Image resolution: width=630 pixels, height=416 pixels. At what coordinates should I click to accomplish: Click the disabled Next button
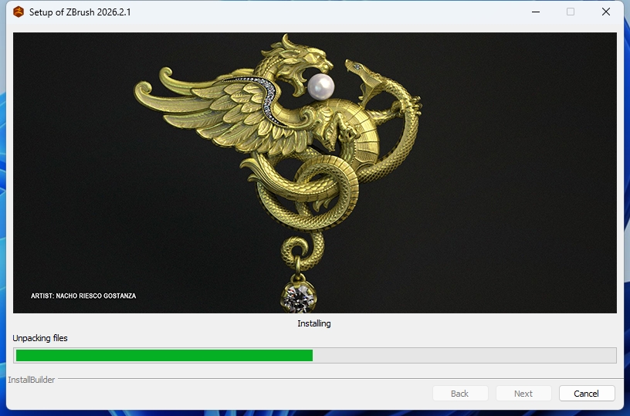(x=523, y=394)
